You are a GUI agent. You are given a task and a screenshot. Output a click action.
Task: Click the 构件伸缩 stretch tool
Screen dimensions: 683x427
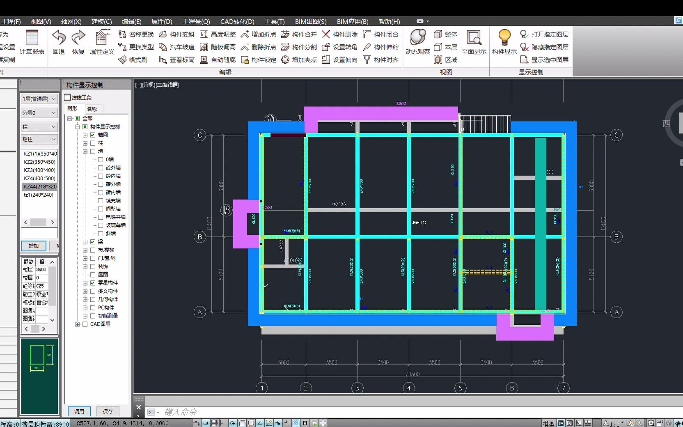(x=381, y=47)
